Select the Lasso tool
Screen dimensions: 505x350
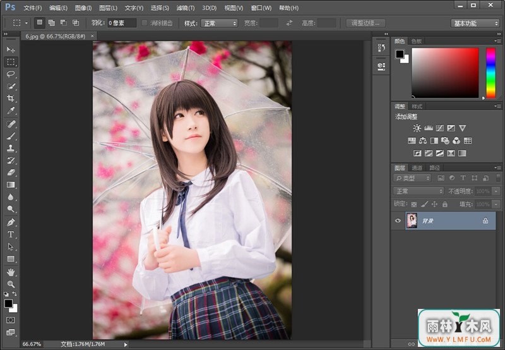tap(11, 74)
